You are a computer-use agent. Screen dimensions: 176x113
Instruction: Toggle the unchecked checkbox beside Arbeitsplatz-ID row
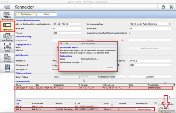coord(130,69)
